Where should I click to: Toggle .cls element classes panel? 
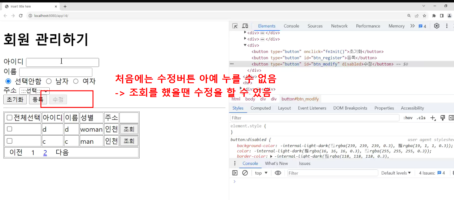(x=421, y=118)
